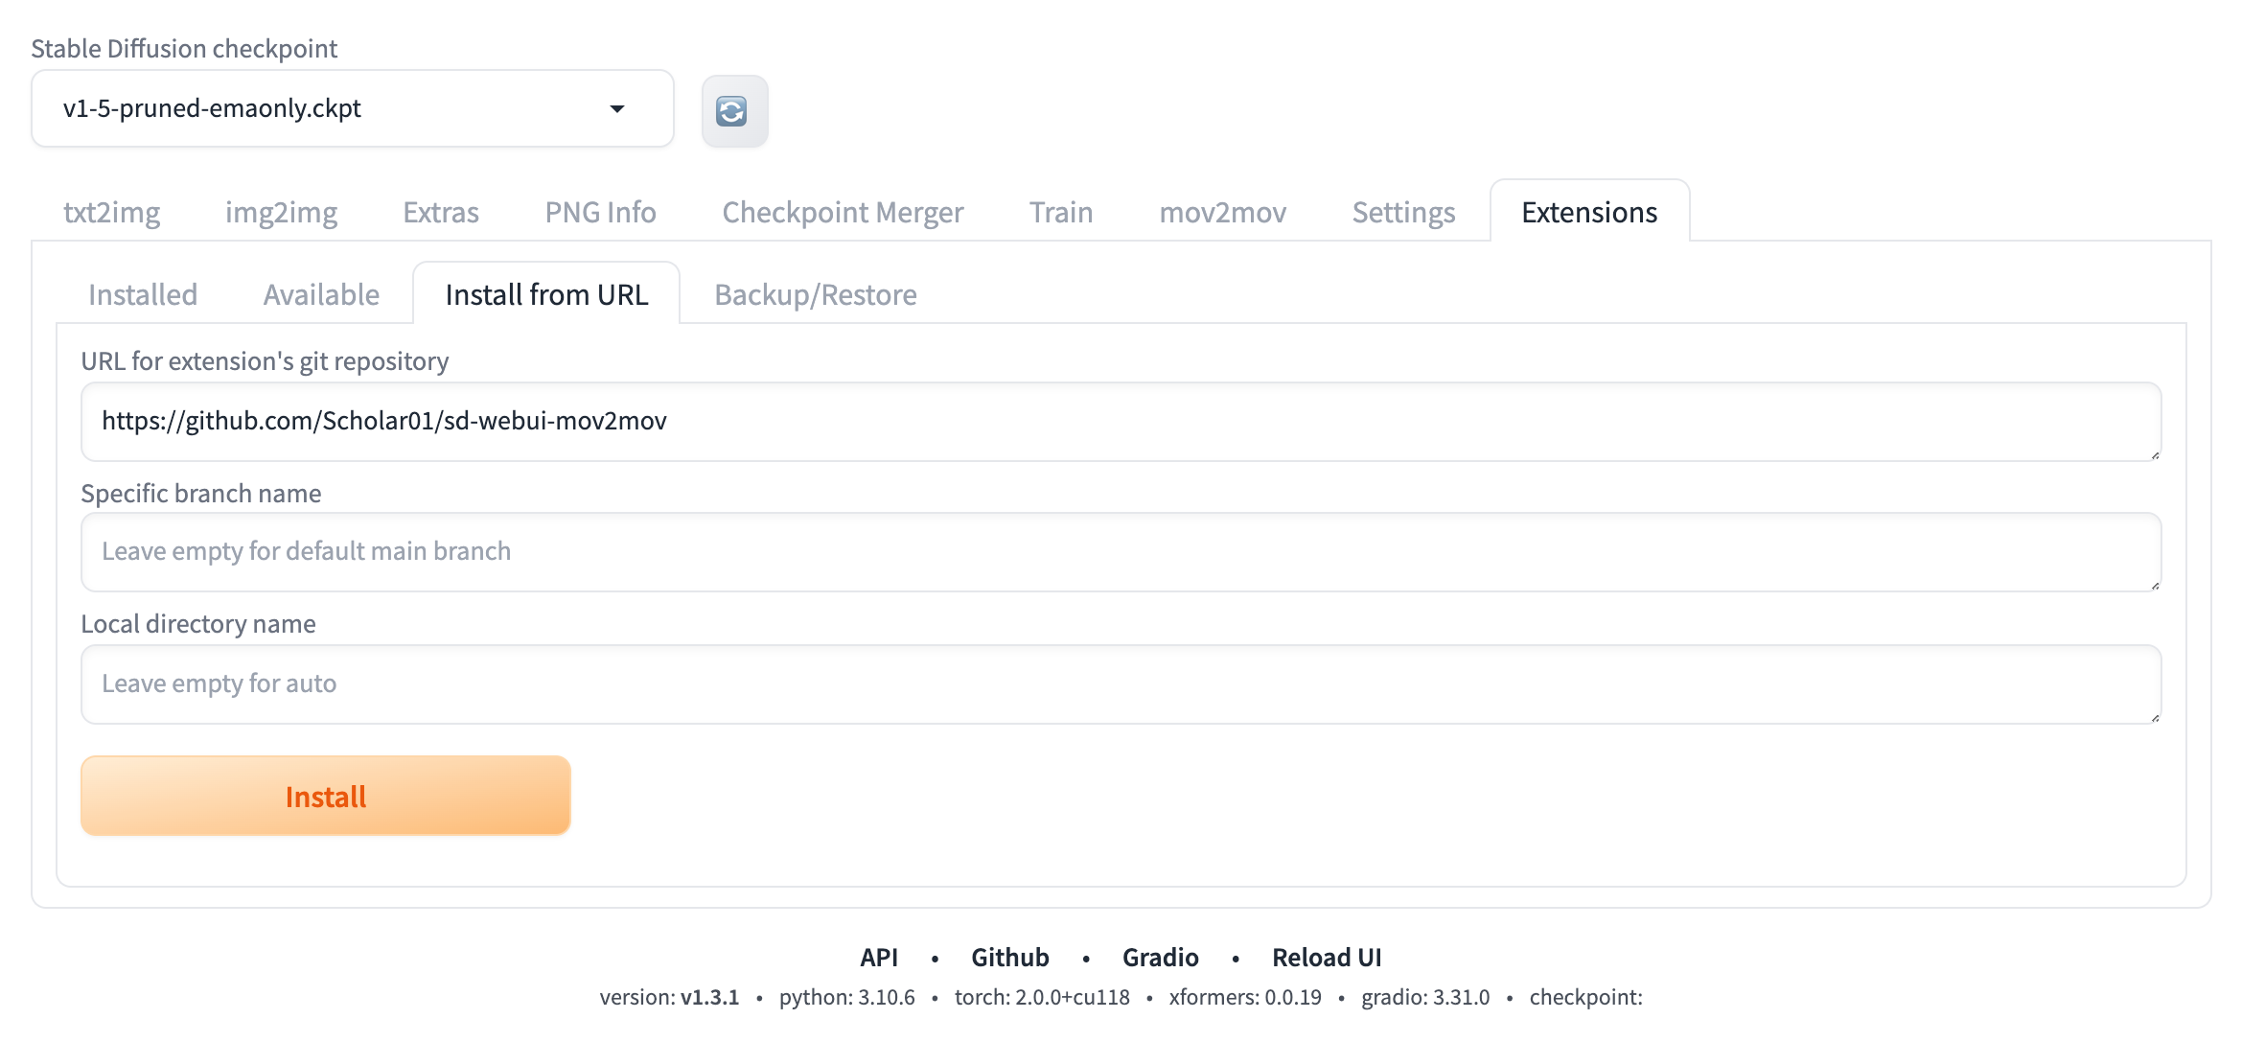Viewport: 2242px width, 1042px height.
Task: Click the git repository URL field
Action: [x=1120, y=421]
